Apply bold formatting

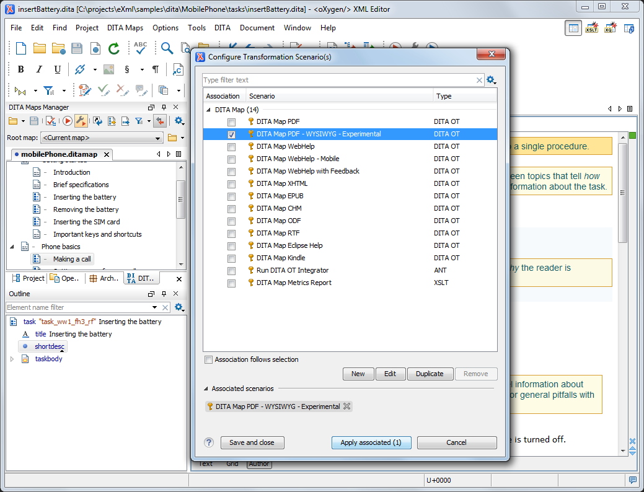(x=20, y=69)
